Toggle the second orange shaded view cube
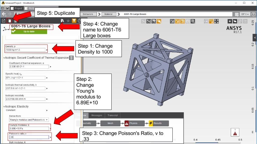The image size is (257, 144). coord(182,21)
